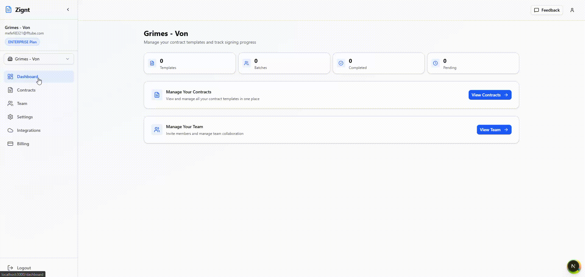Select Dashboard in the sidebar

click(27, 77)
